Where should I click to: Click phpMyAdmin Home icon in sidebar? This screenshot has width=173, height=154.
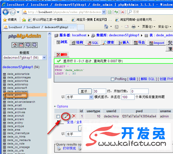click(x=14, y=45)
